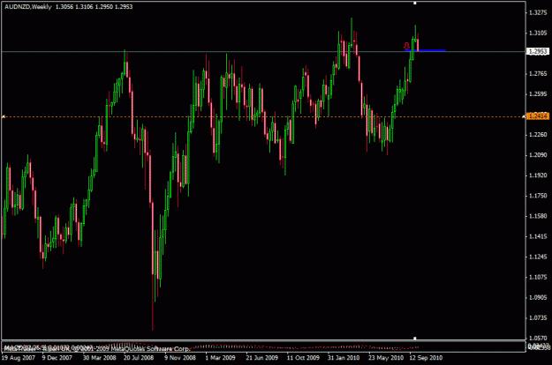Select the orange dashed 1.2434 level line

coord(263,116)
